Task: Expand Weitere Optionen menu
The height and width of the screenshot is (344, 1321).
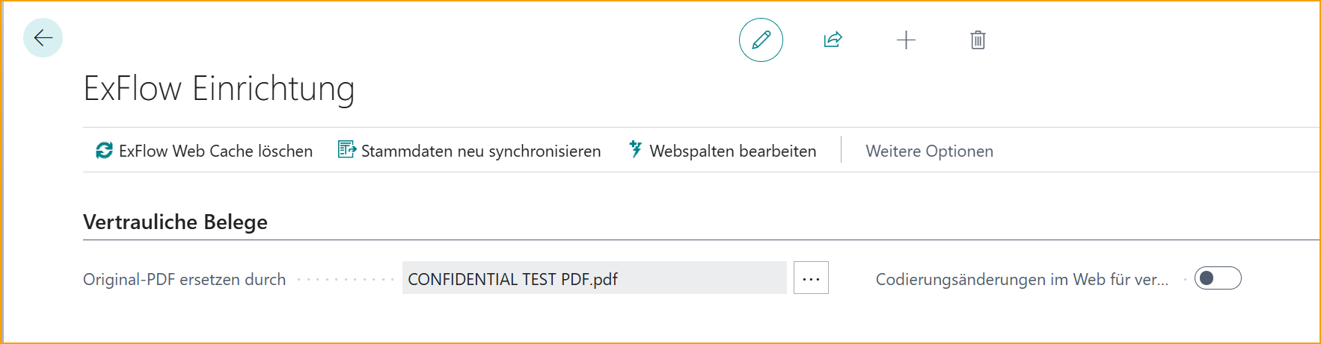Action: 929,151
